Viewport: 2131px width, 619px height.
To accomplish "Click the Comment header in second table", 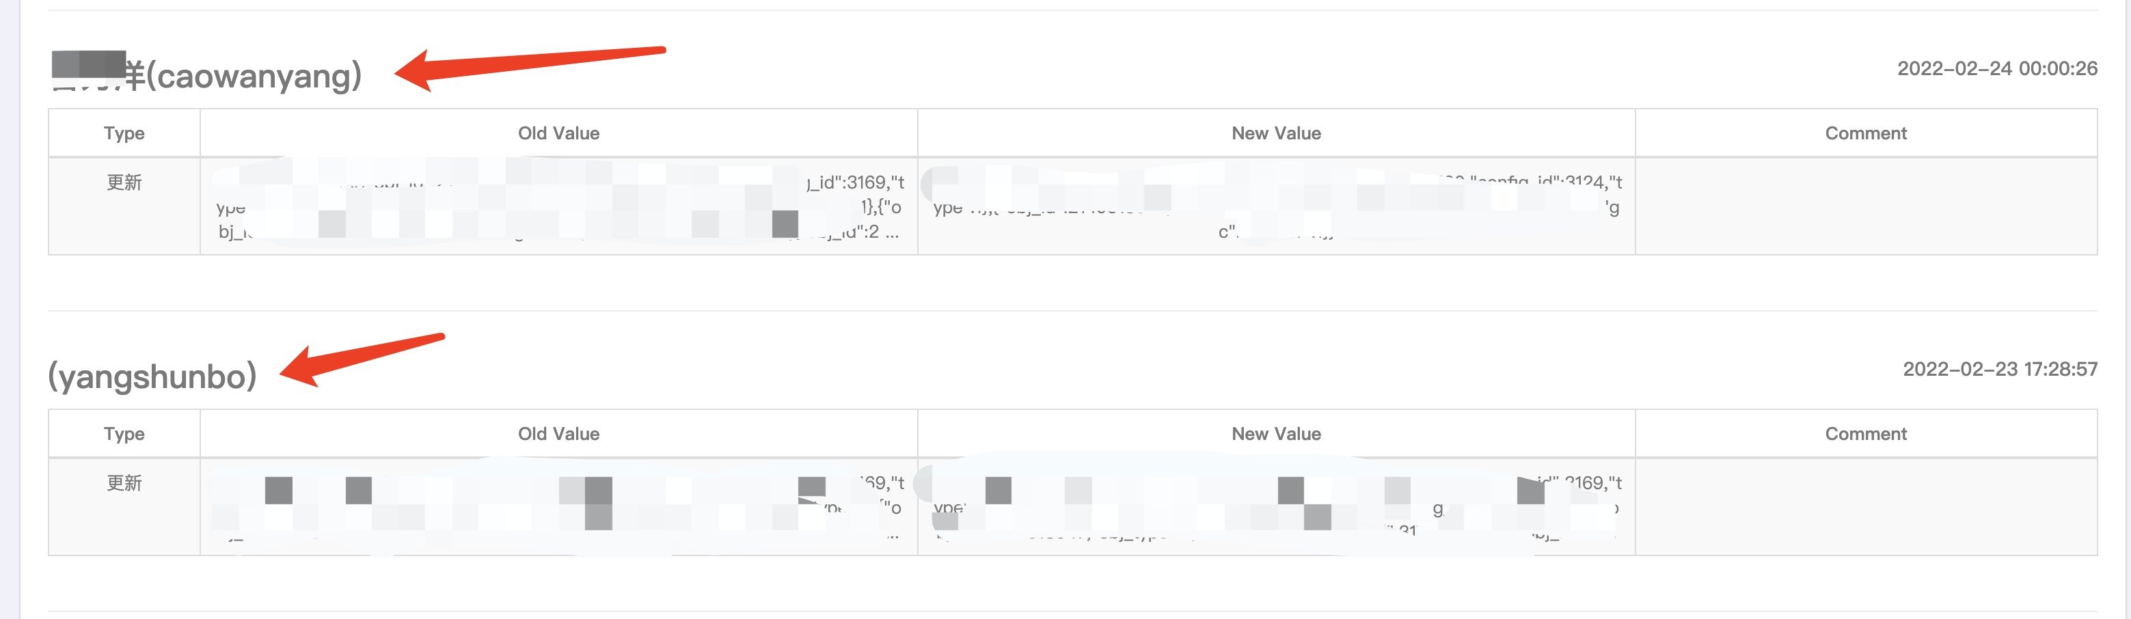I will (1865, 433).
